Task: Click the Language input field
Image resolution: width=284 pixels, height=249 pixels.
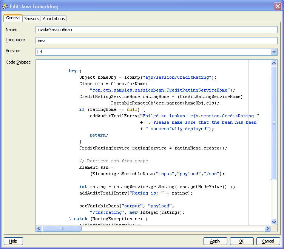Action: [156, 40]
